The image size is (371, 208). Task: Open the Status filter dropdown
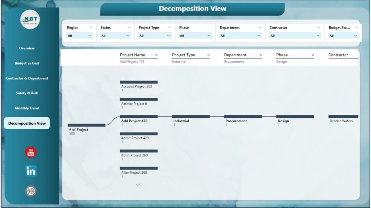click(x=128, y=35)
